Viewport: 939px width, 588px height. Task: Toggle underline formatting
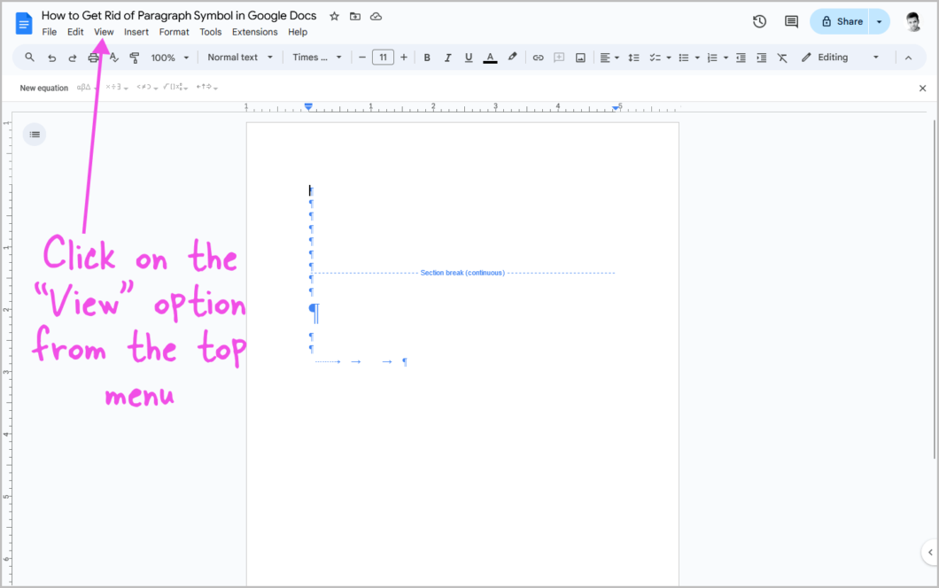coord(469,58)
